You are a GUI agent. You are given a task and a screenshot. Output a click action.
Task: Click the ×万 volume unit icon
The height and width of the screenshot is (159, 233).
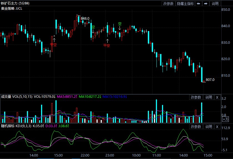click(x=226, y=119)
